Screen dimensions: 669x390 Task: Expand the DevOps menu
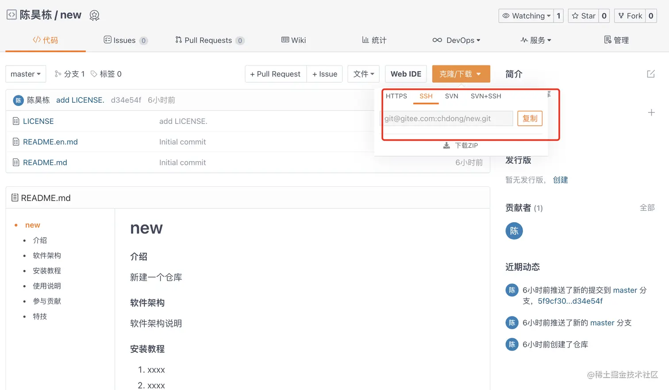456,40
